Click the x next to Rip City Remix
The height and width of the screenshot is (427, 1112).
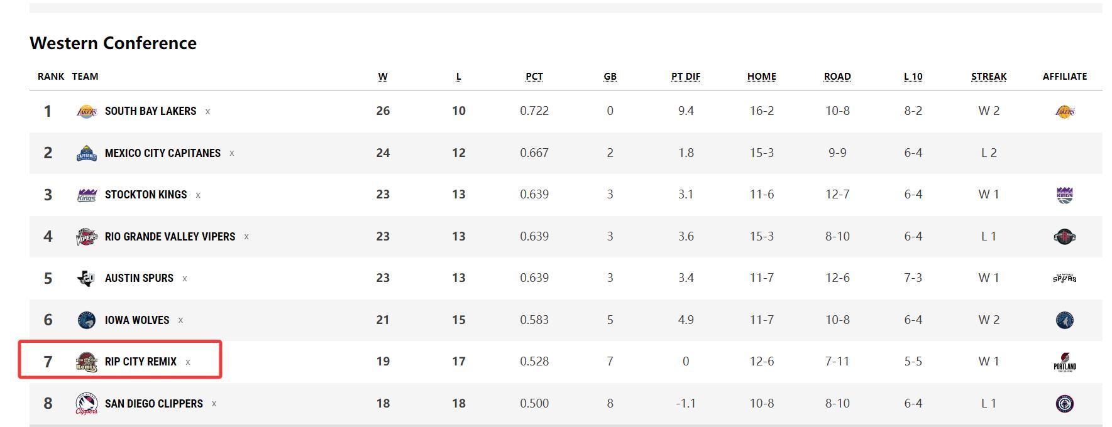click(x=188, y=362)
